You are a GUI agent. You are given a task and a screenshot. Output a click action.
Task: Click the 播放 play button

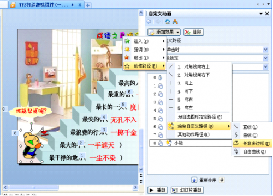(x=157, y=190)
